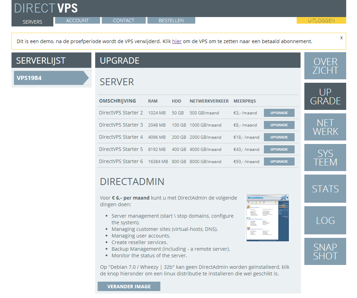Open the Bestellen tab
The image size is (357, 298).
171,21
